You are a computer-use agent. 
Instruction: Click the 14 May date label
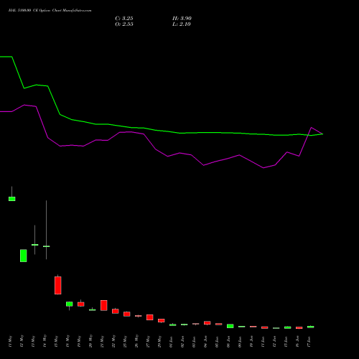pyautogui.click(x=45, y=341)
